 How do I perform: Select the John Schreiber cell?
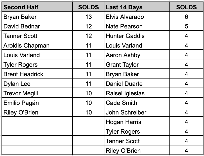[137, 112]
